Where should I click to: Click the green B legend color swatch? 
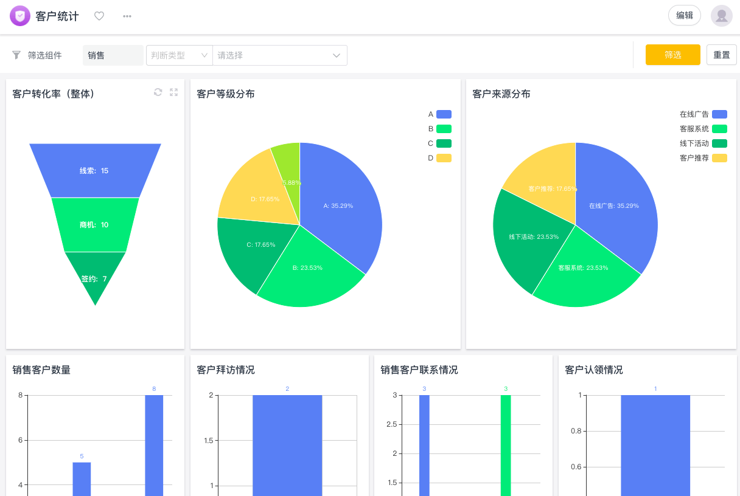click(x=442, y=128)
